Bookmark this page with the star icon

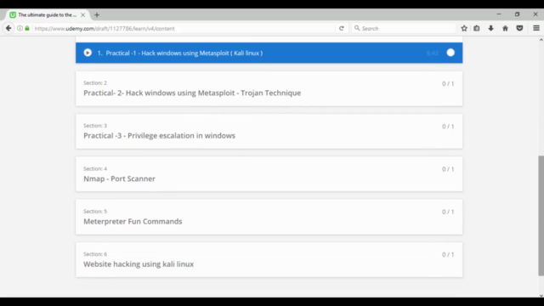pos(464,28)
